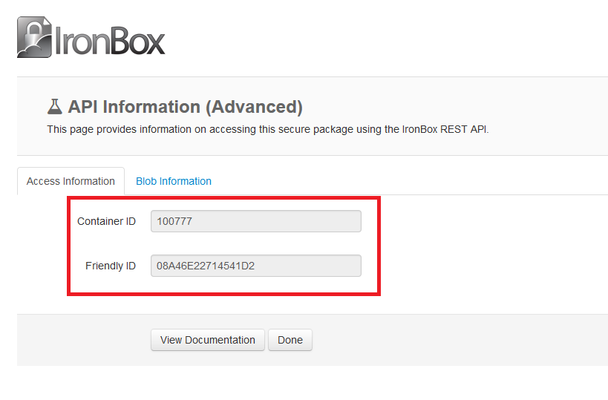Click the IronBox padlock logo icon
This screenshot has width=608, height=400.
tap(34, 37)
